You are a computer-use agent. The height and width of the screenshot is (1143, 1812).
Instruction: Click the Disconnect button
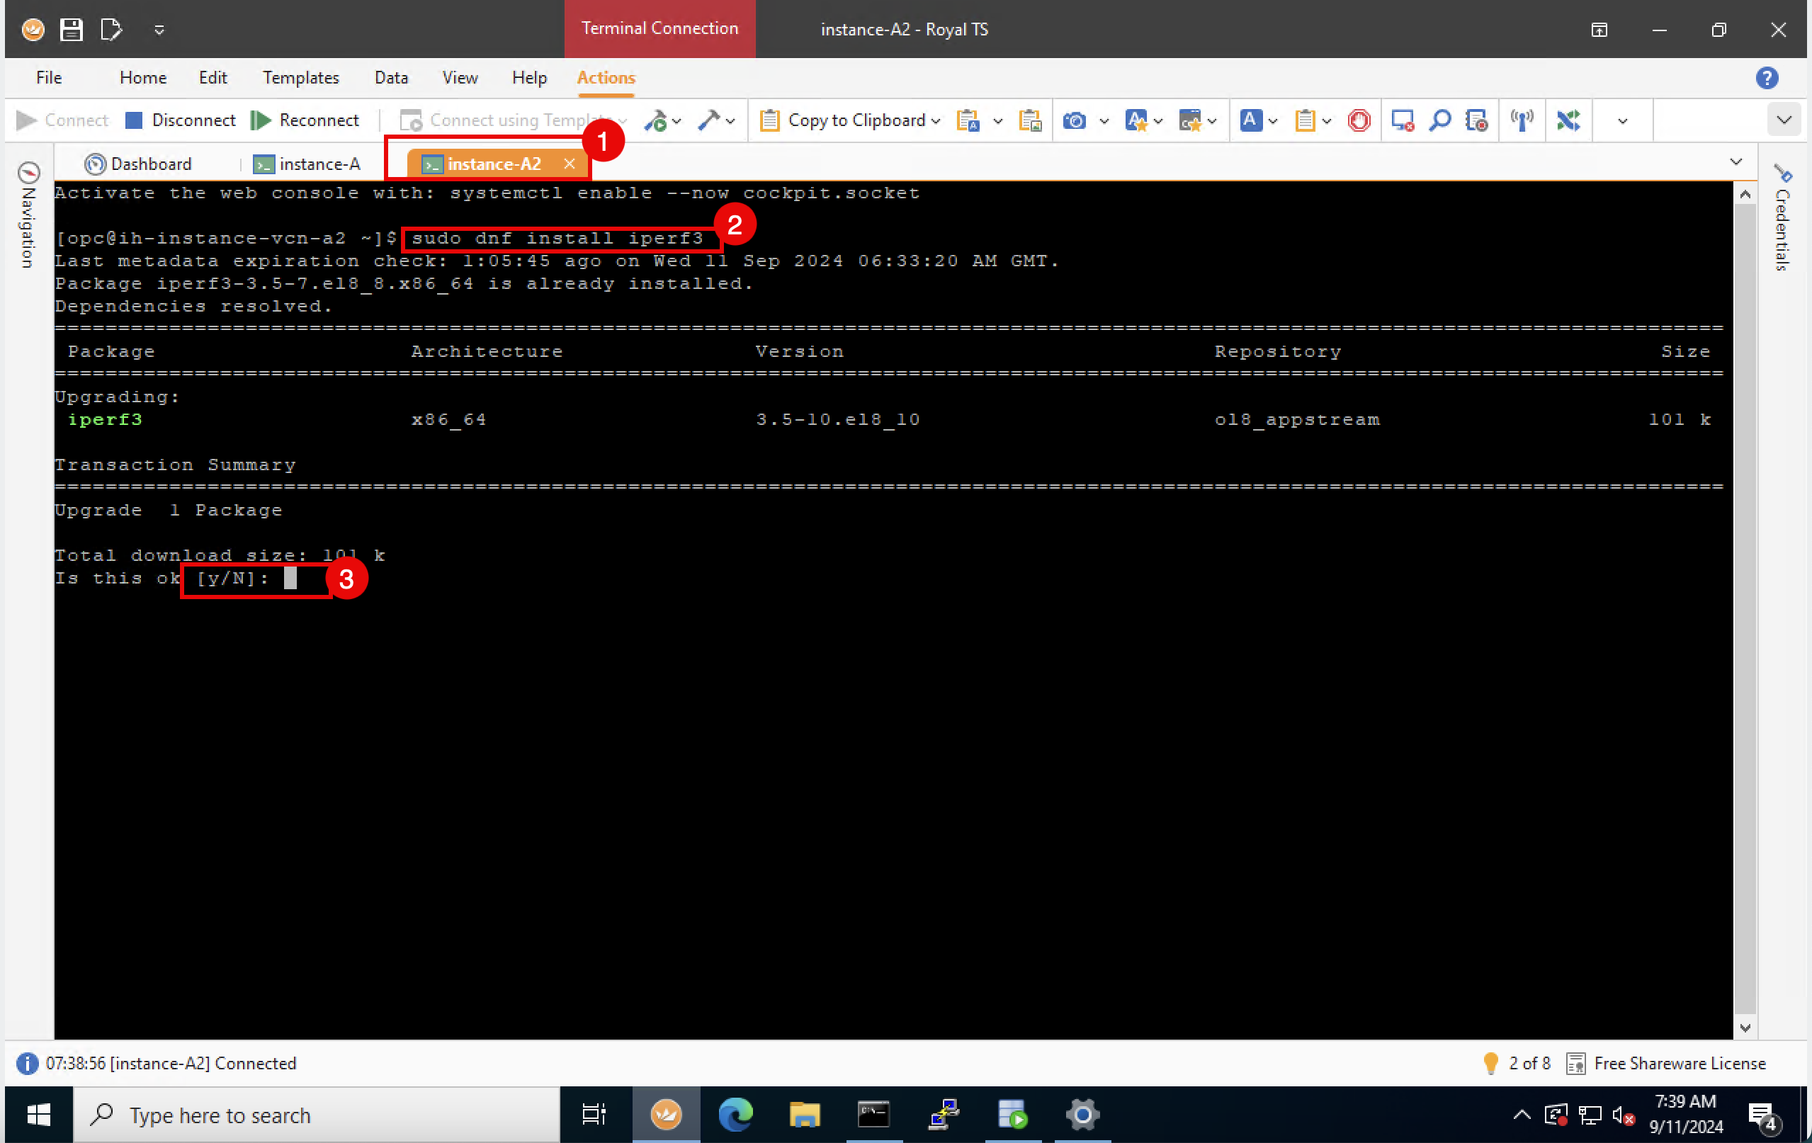(x=180, y=120)
